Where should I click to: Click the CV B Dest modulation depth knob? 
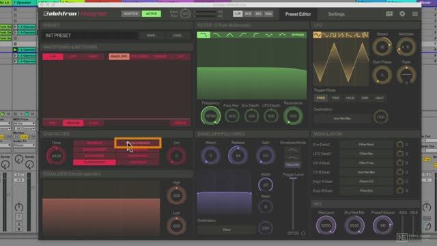pyautogui.click(x=400, y=172)
